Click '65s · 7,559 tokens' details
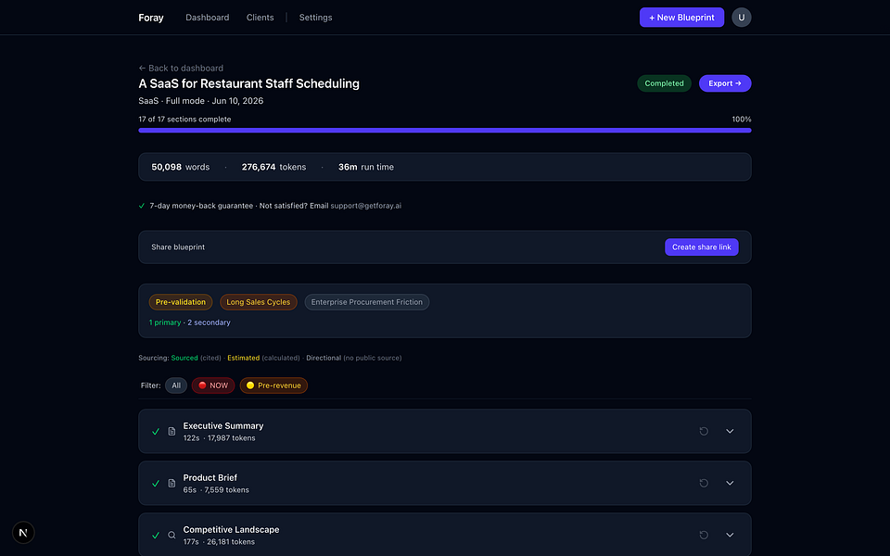The image size is (890, 556). click(x=216, y=490)
